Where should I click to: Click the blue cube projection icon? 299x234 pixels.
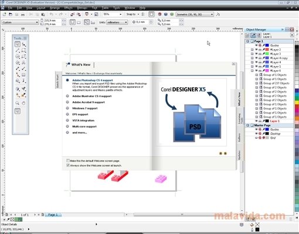coord(166,14)
